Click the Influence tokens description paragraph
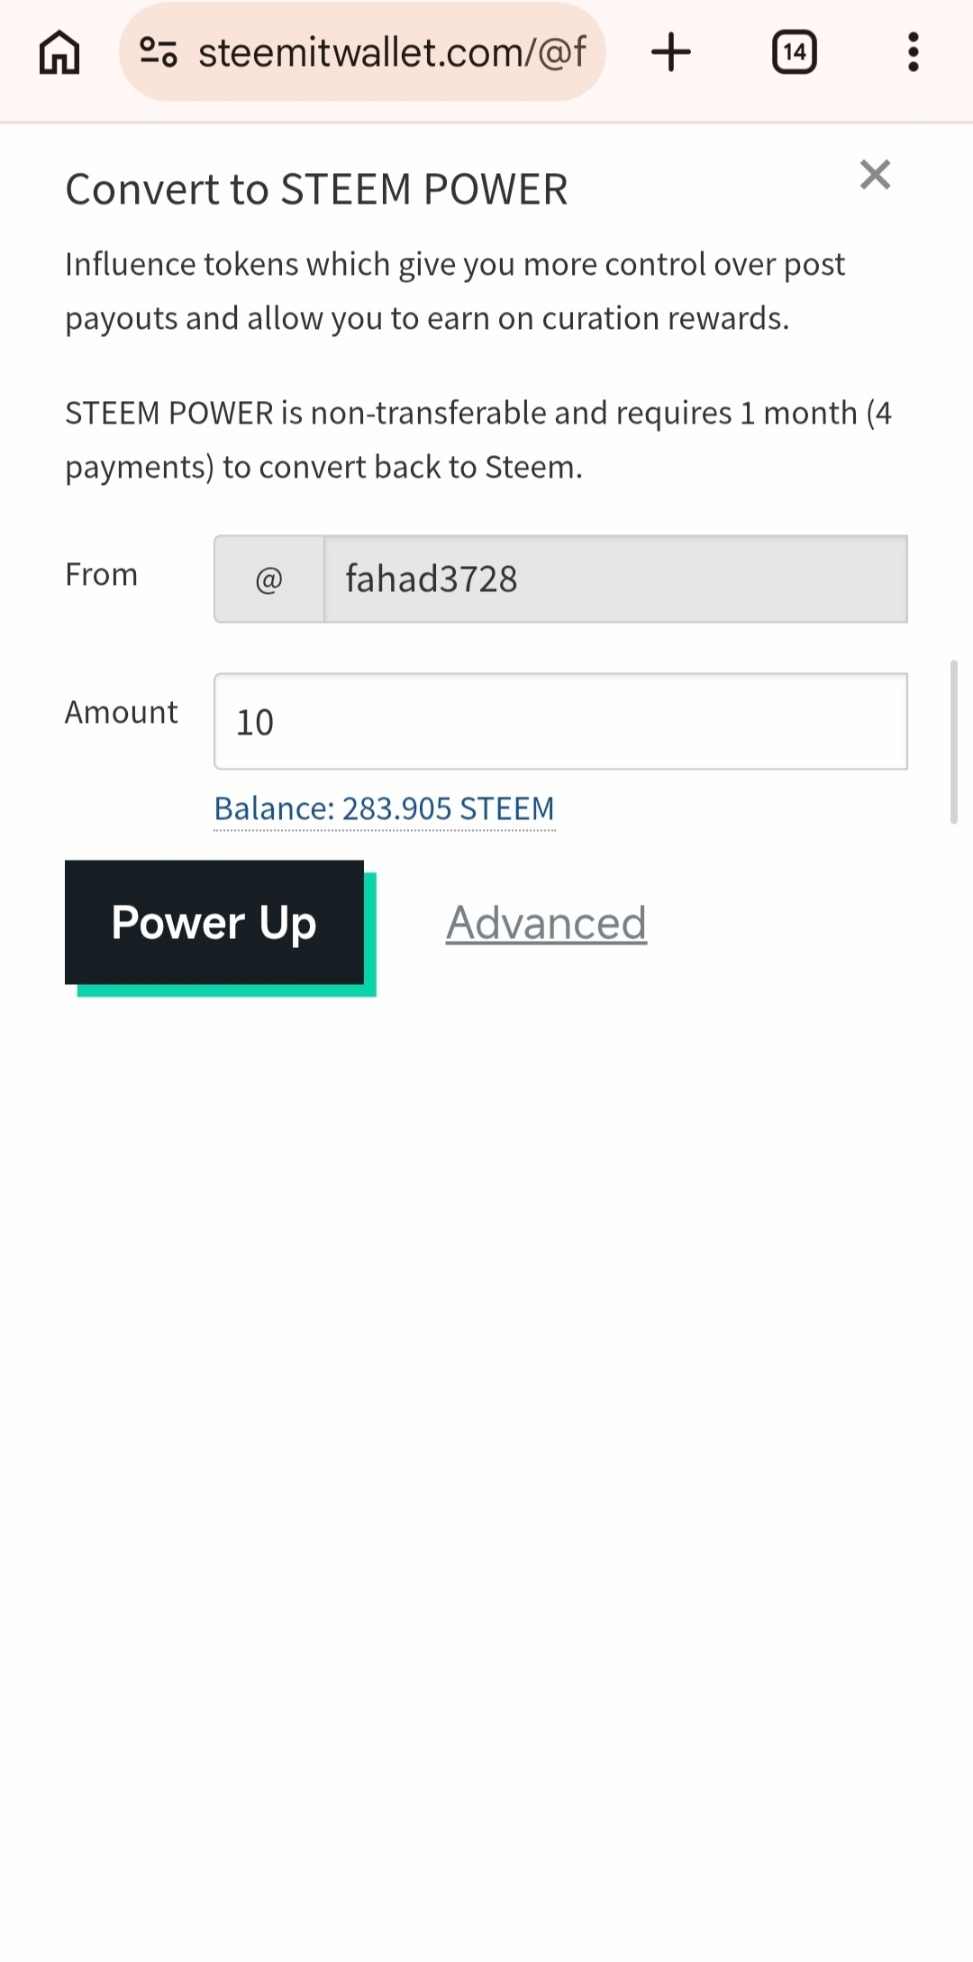The width and height of the screenshot is (973, 1962). [x=455, y=291]
